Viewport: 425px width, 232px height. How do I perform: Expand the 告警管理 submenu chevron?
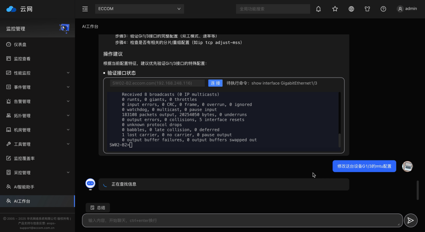coord(68,101)
